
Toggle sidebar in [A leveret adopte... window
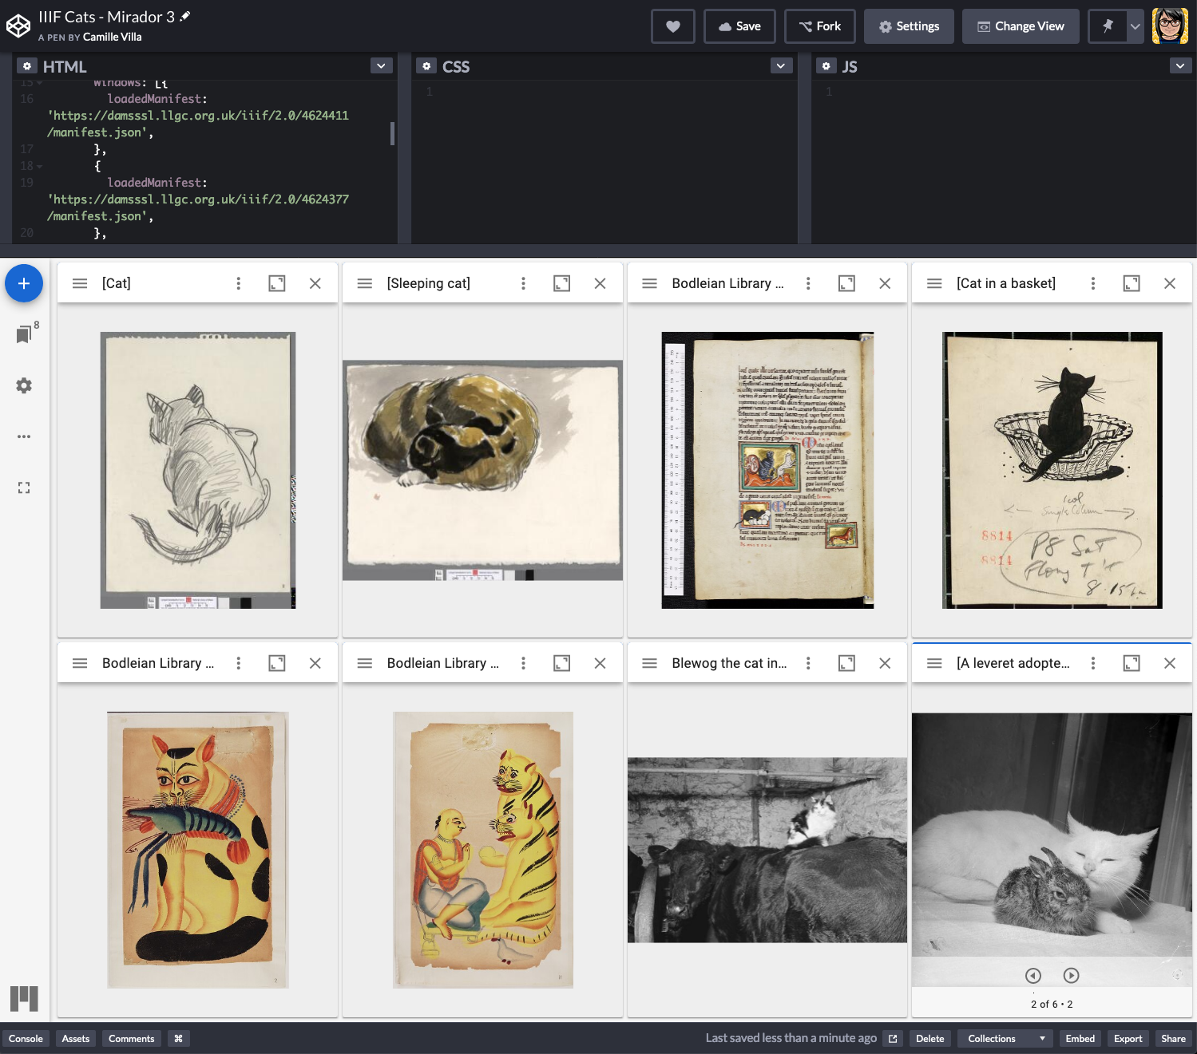(934, 663)
